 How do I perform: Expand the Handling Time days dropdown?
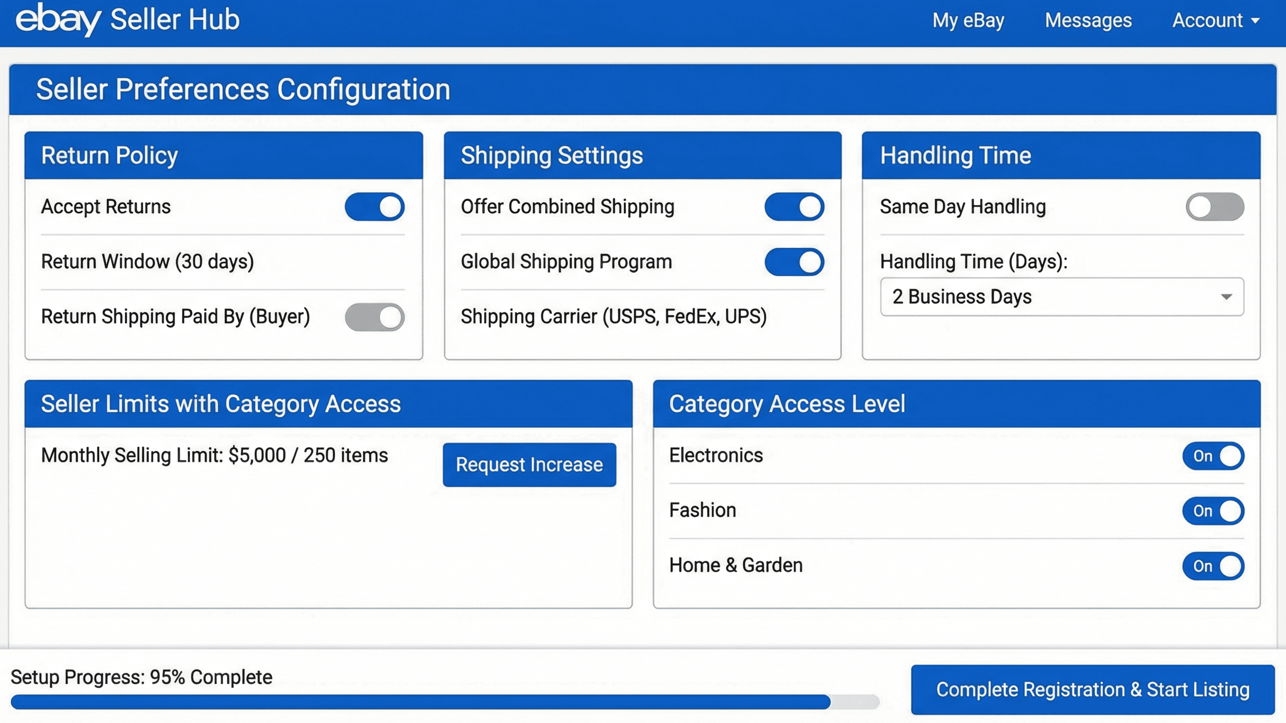tap(1061, 297)
